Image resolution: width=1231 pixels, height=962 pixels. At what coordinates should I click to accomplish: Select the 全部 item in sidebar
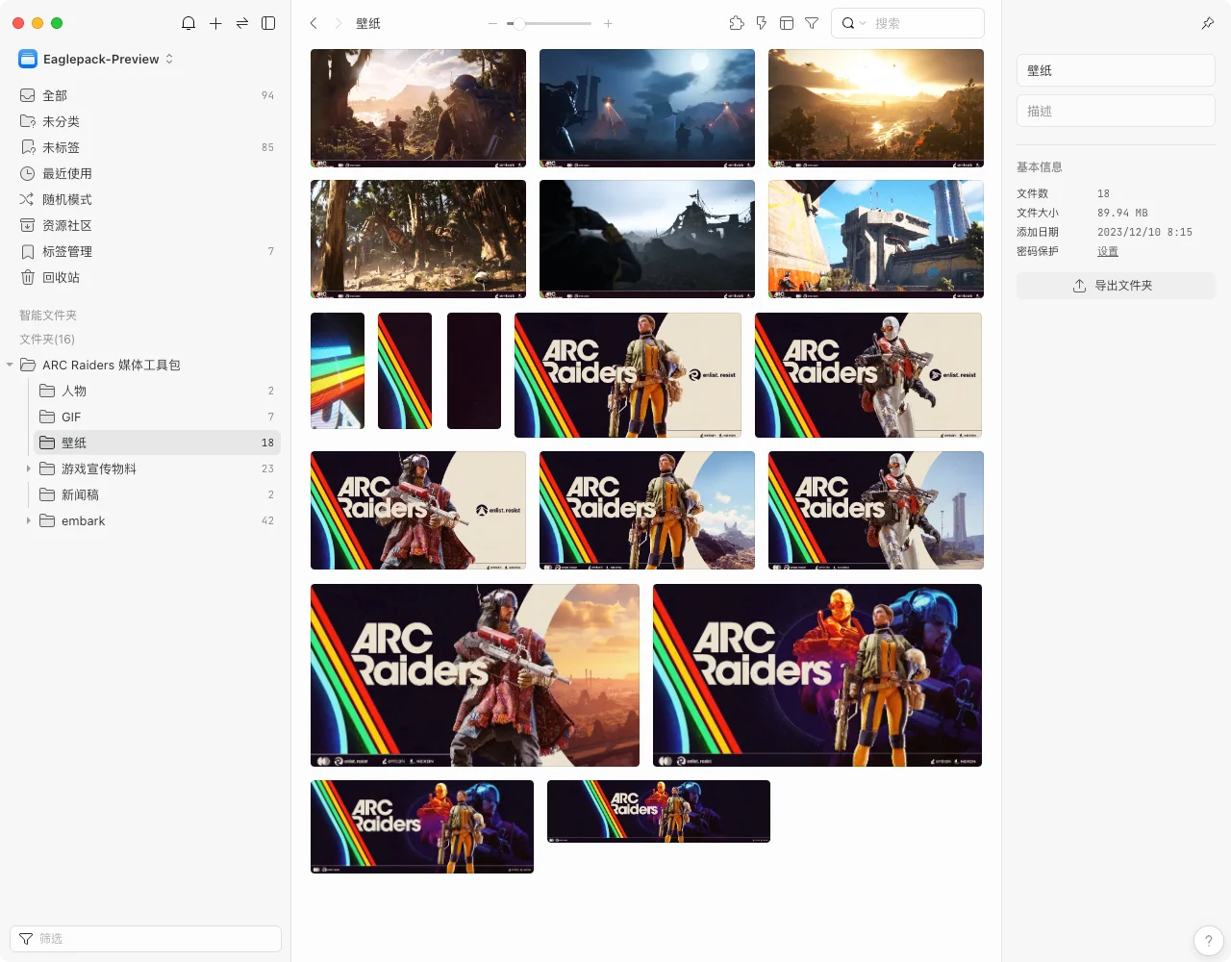pos(146,95)
